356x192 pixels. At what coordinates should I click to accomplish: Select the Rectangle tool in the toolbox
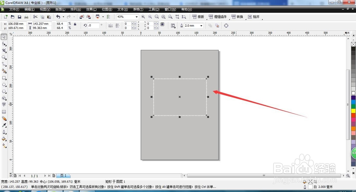4,78
